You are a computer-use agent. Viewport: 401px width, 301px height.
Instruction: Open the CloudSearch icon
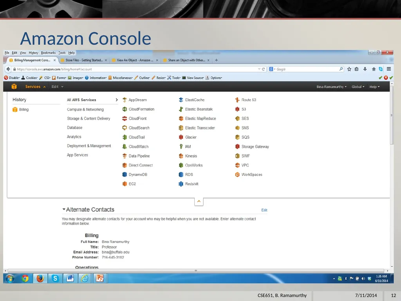click(x=125, y=128)
